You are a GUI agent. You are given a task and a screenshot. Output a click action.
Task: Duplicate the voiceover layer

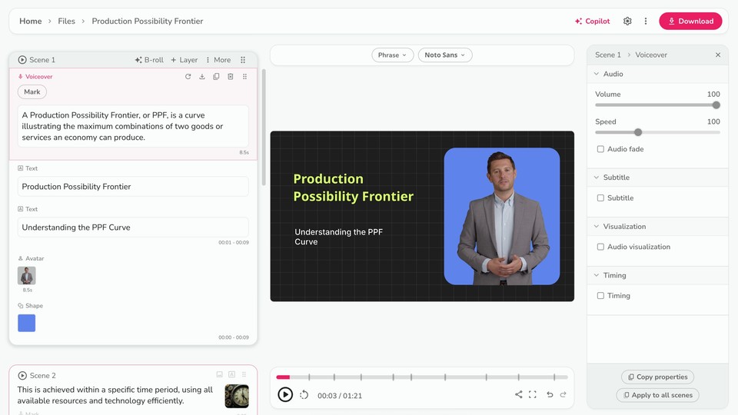coord(216,77)
